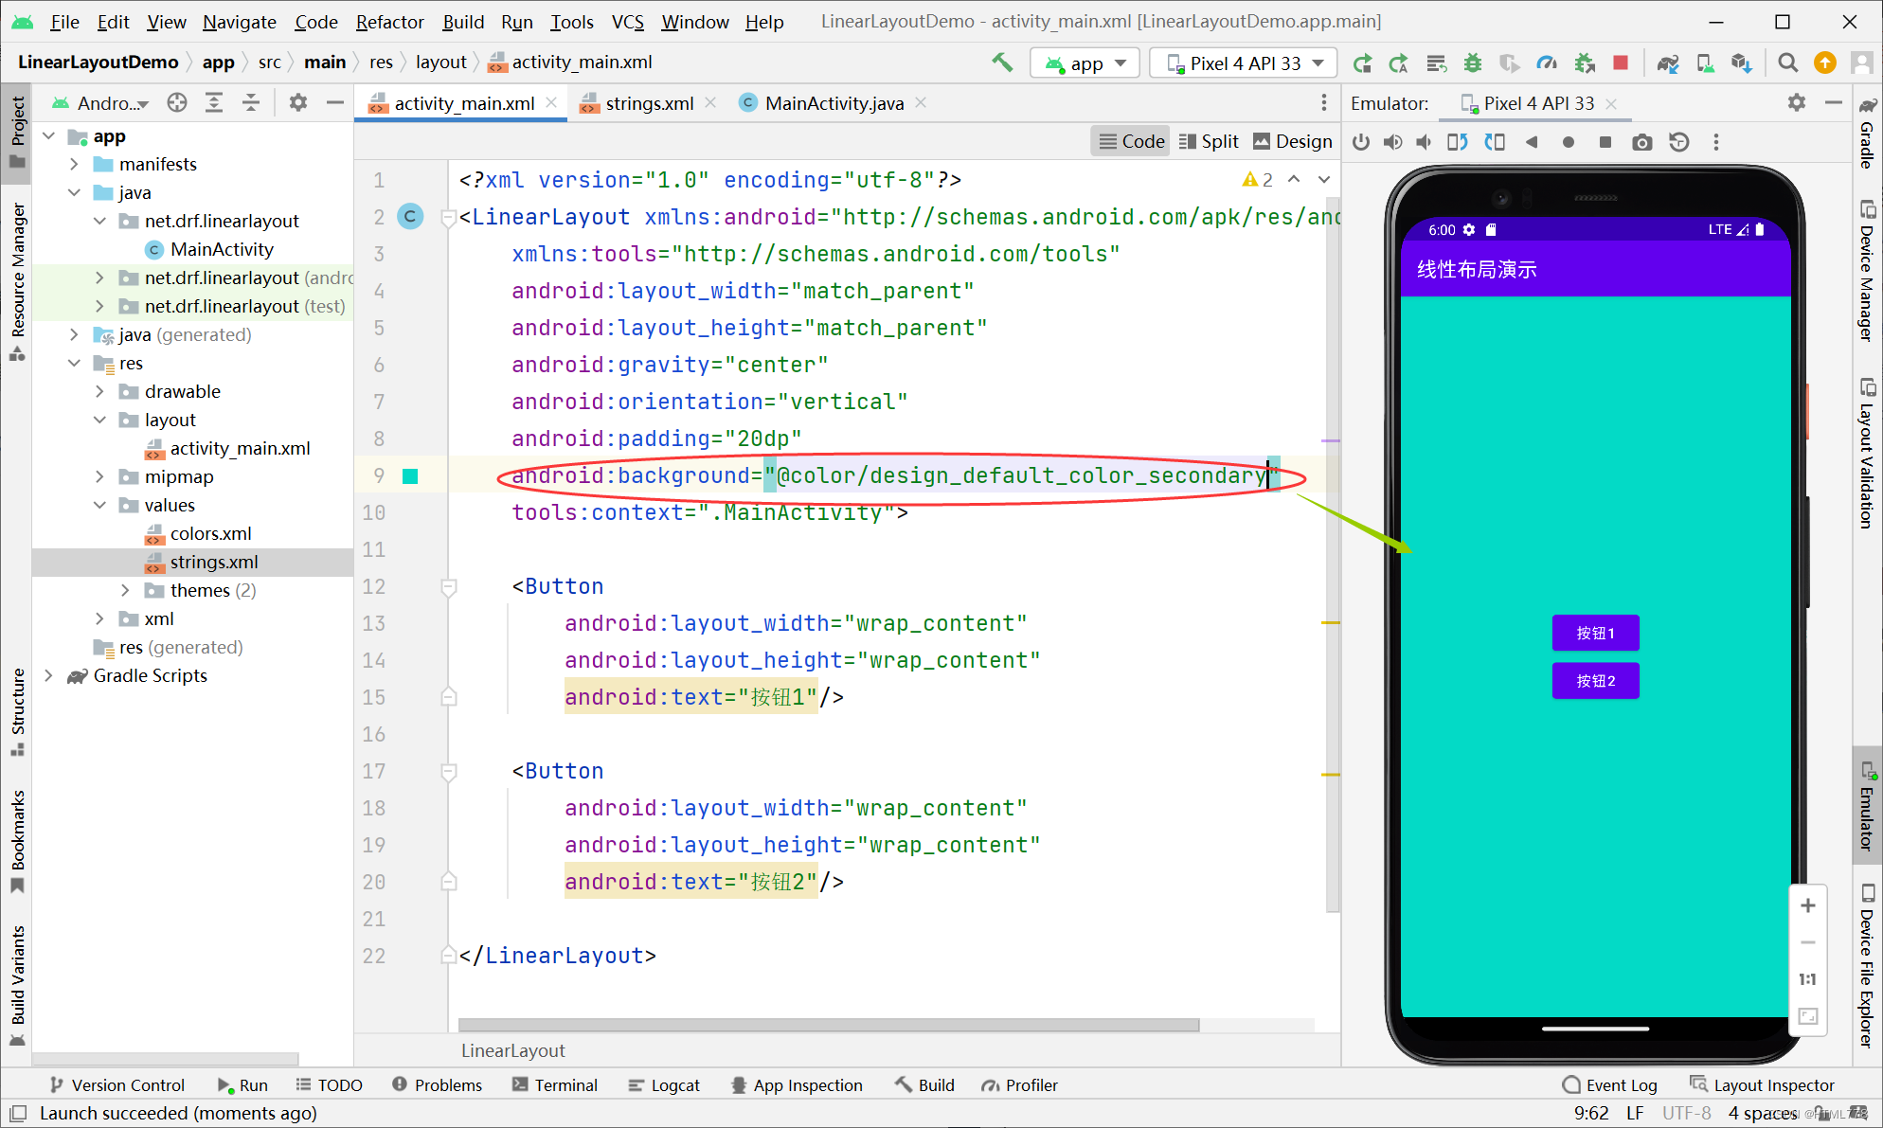1883x1128 pixels.
Task: Click the emulator power button icon
Action: [x=1361, y=142]
